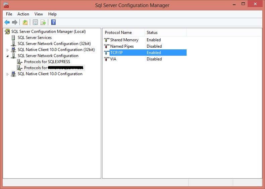Select the Protocols for SQLEXPRESS node
The height and width of the screenshot is (189, 265).
[x=47, y=62]
